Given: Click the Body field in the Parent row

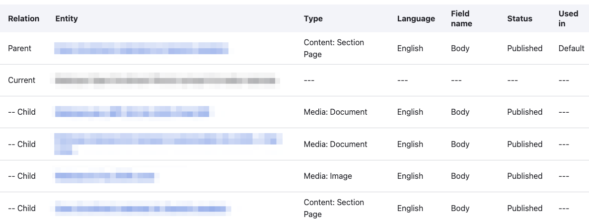Looking at the screenshot, I should point(460,48).
